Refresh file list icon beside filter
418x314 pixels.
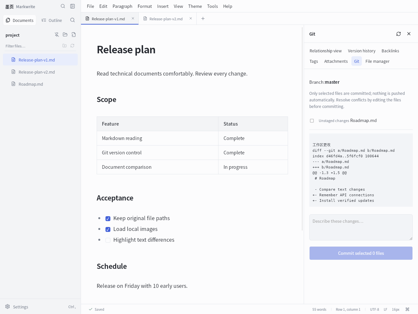coord(72,46)
